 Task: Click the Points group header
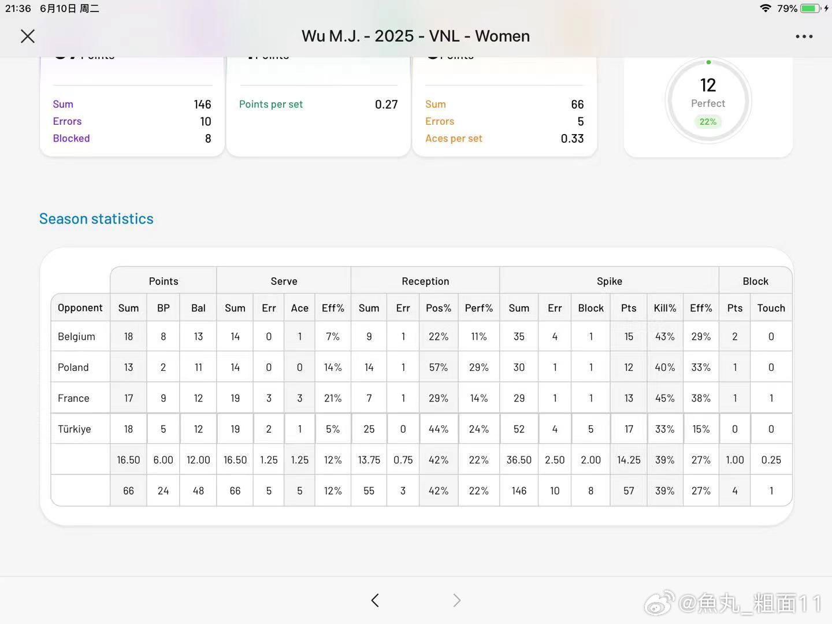point(164,281)
